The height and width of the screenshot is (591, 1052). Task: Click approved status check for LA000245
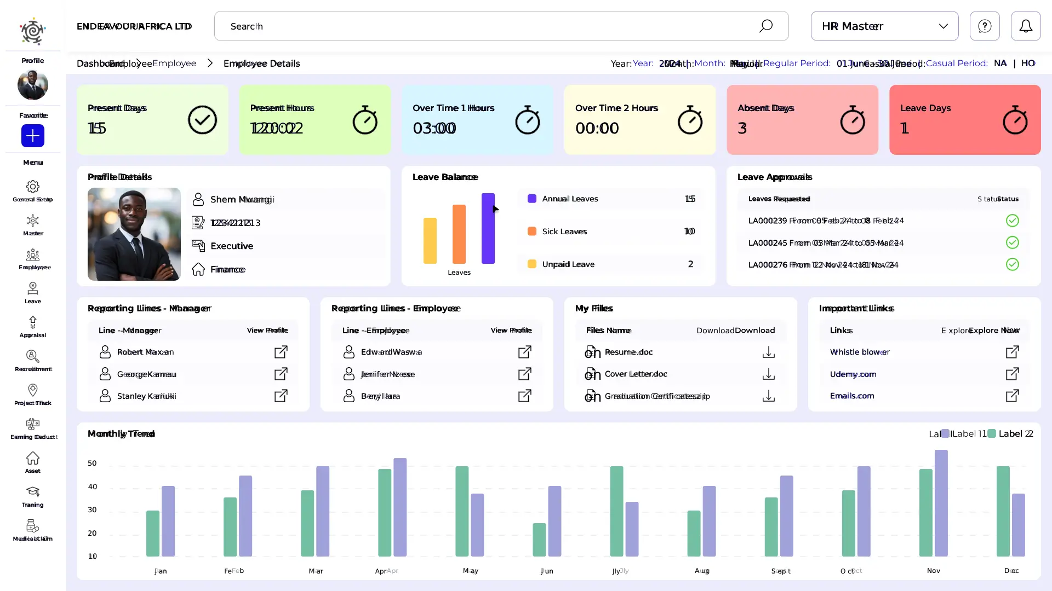pyautogui.click(x=1012, y=242)
